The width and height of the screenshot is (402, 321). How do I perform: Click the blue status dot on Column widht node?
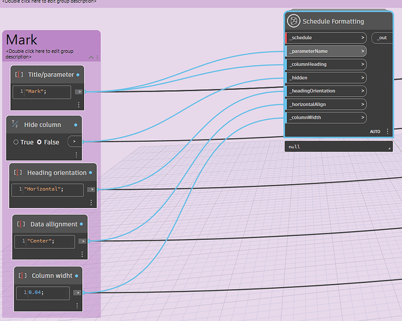(76, 276)
